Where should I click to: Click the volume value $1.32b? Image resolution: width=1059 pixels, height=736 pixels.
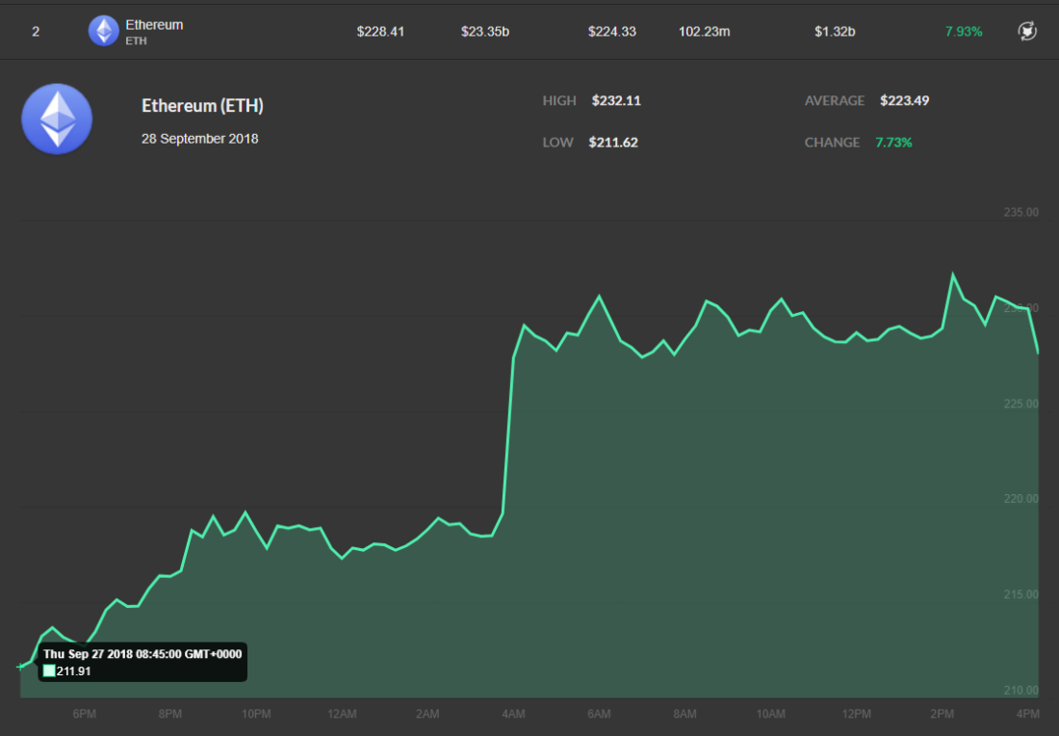pos(835,32)
